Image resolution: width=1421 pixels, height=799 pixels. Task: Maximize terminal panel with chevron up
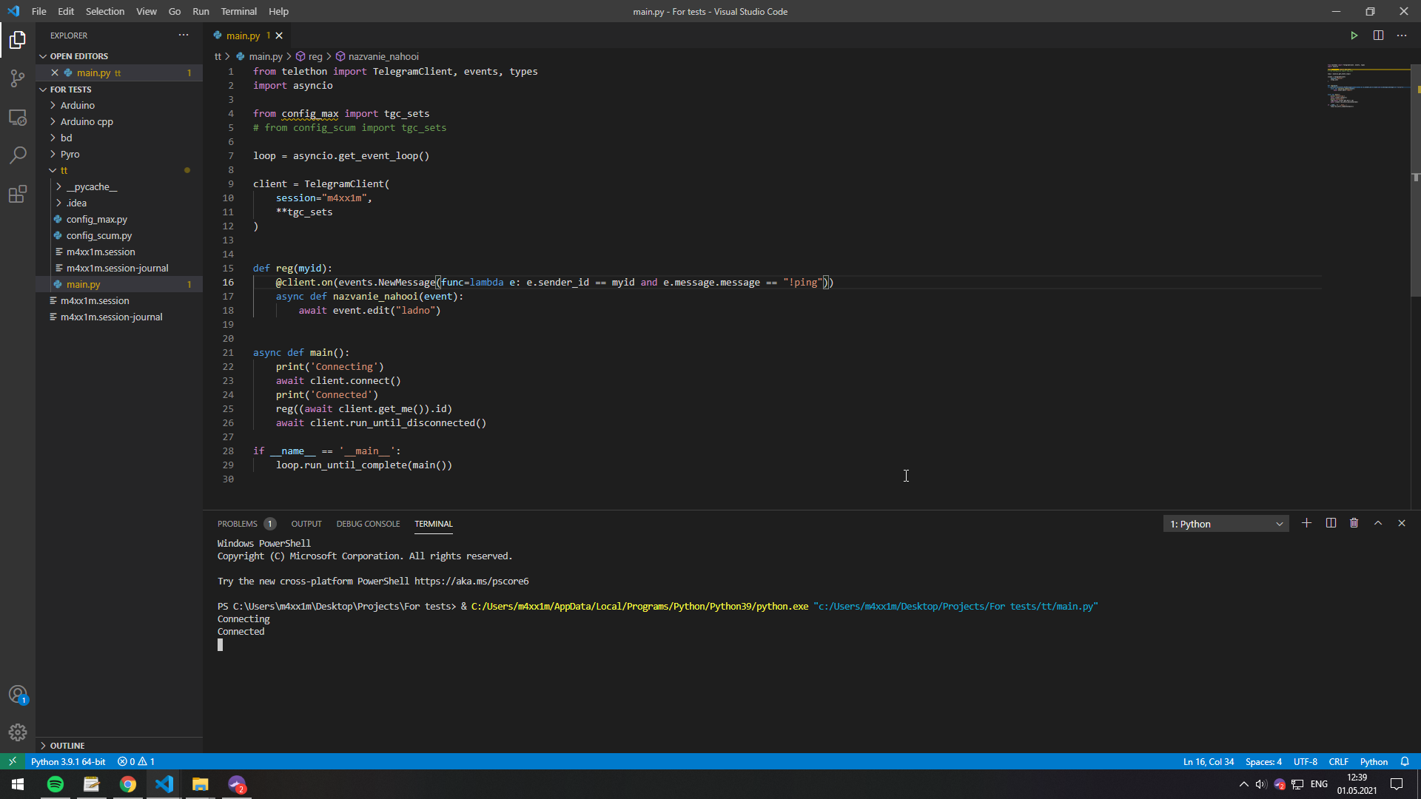pos(1378,523)
